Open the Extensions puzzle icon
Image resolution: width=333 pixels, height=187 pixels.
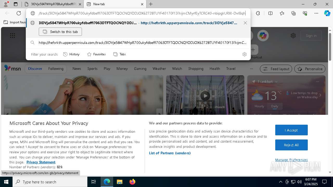[258, 13]
